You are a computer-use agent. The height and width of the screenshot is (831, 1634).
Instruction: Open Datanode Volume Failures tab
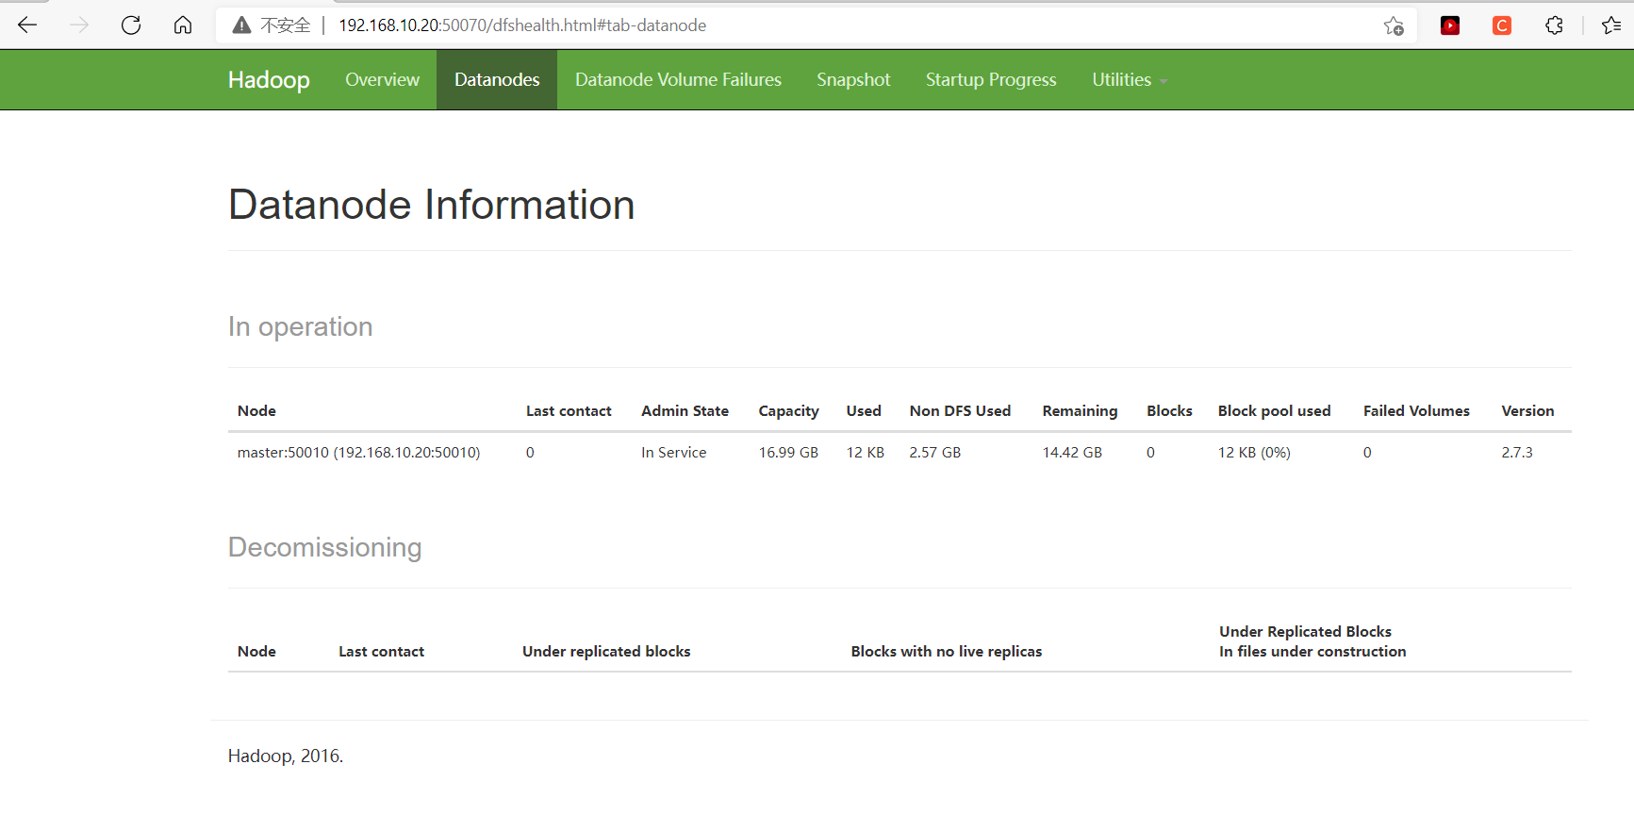678,80
